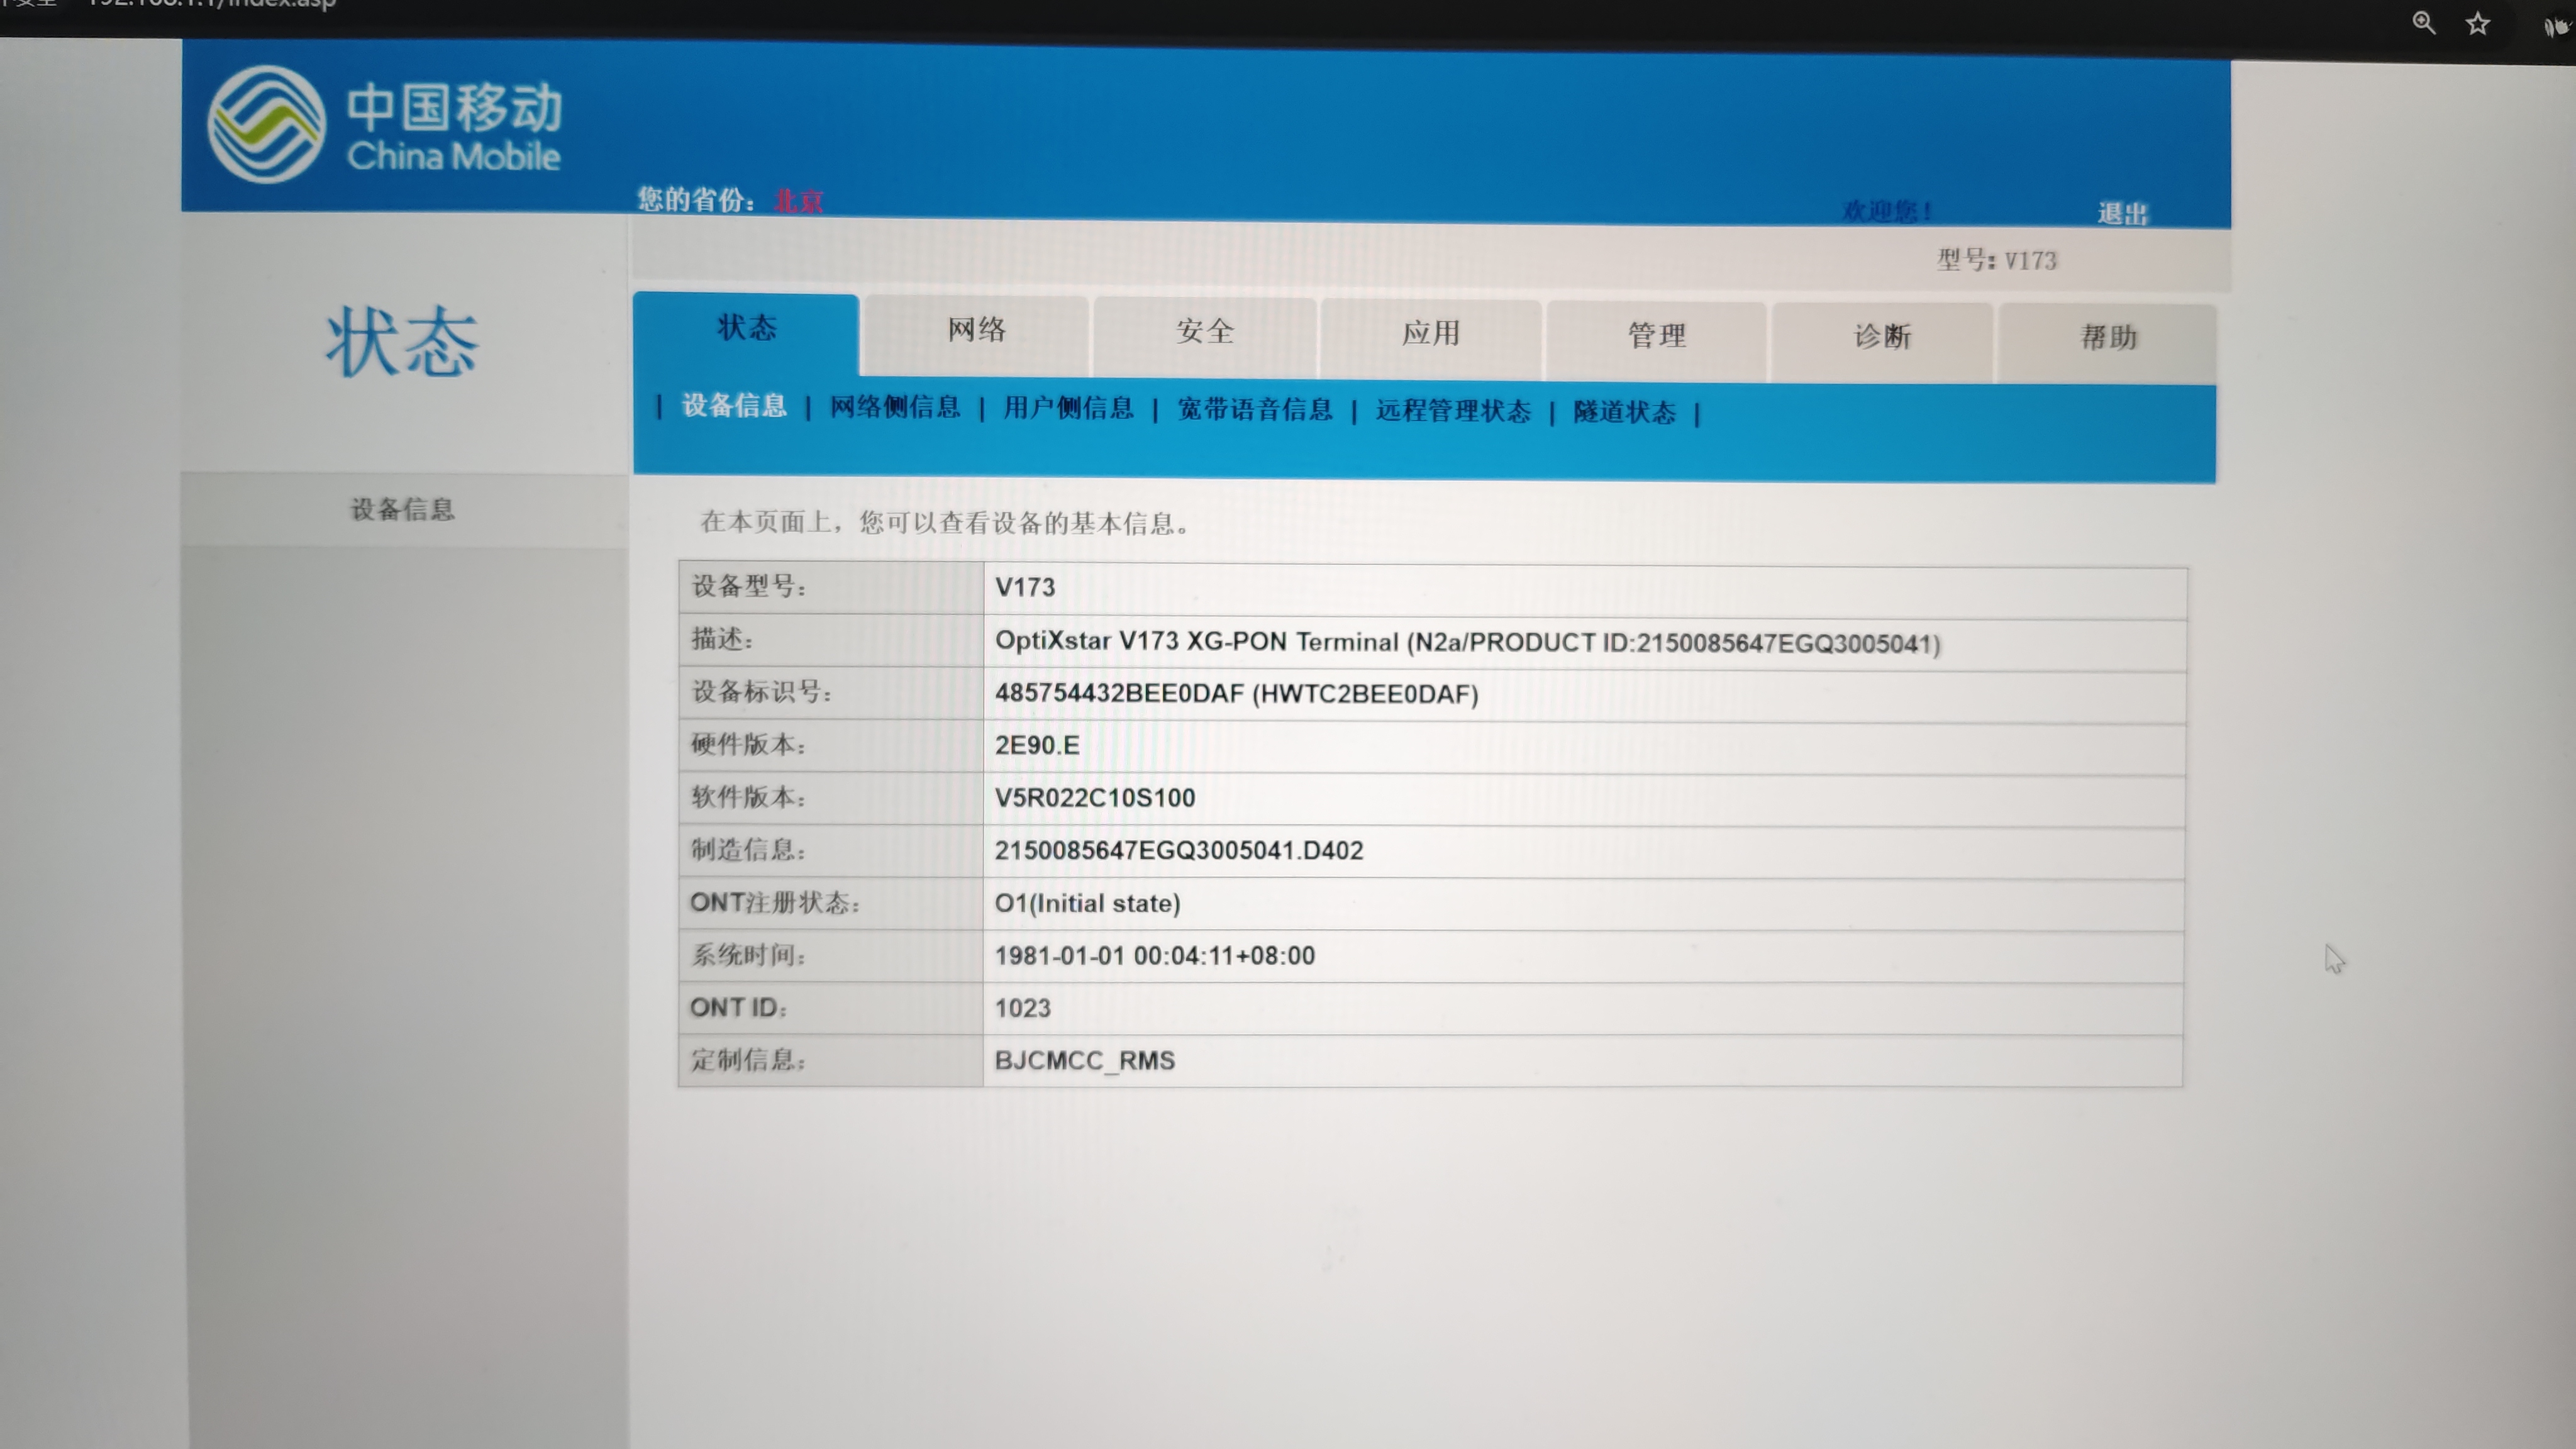The width and height of the screenshot is (2576, 1449).
Task: Click the China Mobile logo icon
Action: click(x=266, y=125)
